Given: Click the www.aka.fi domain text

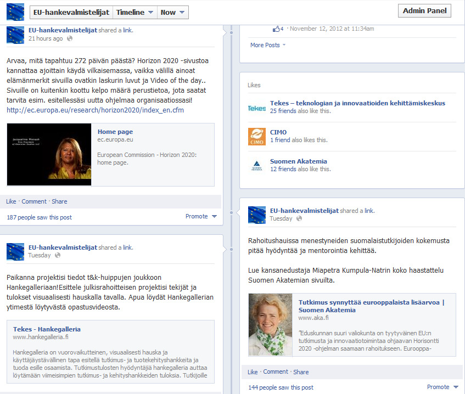Looking at the screenshot, I should point(313,318).
